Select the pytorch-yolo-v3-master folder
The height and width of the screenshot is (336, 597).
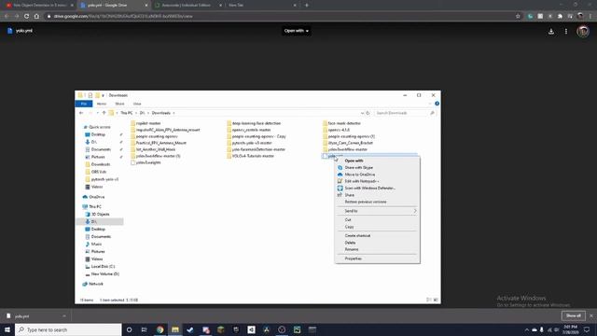click(x=252, y=143)
